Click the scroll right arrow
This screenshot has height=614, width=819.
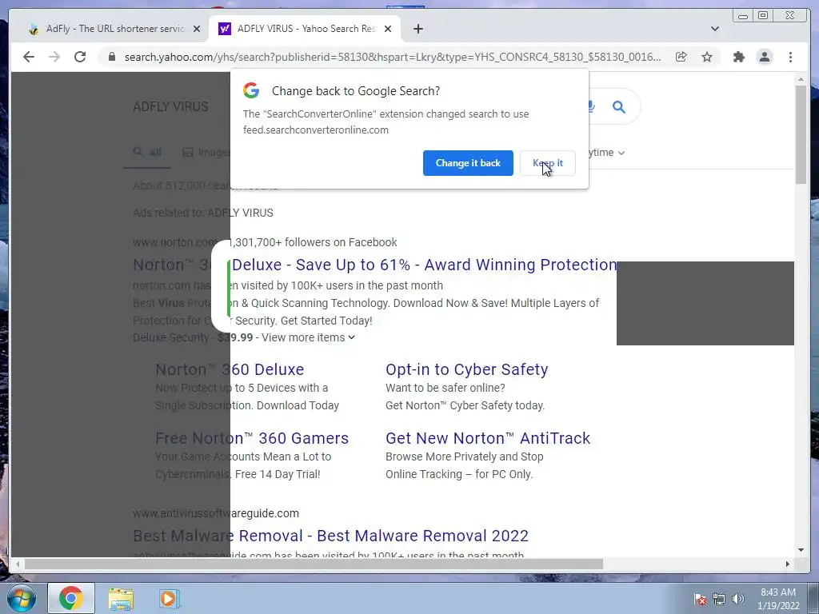(788, 564)
